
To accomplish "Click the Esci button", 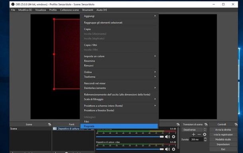I will tap(223, 149).
